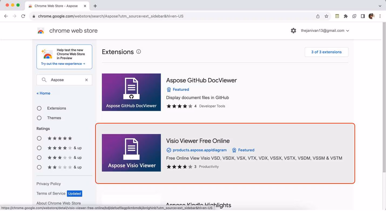
Task: Select the five-star rating filter
Action: pyautogui.click(x=39, y=138)
